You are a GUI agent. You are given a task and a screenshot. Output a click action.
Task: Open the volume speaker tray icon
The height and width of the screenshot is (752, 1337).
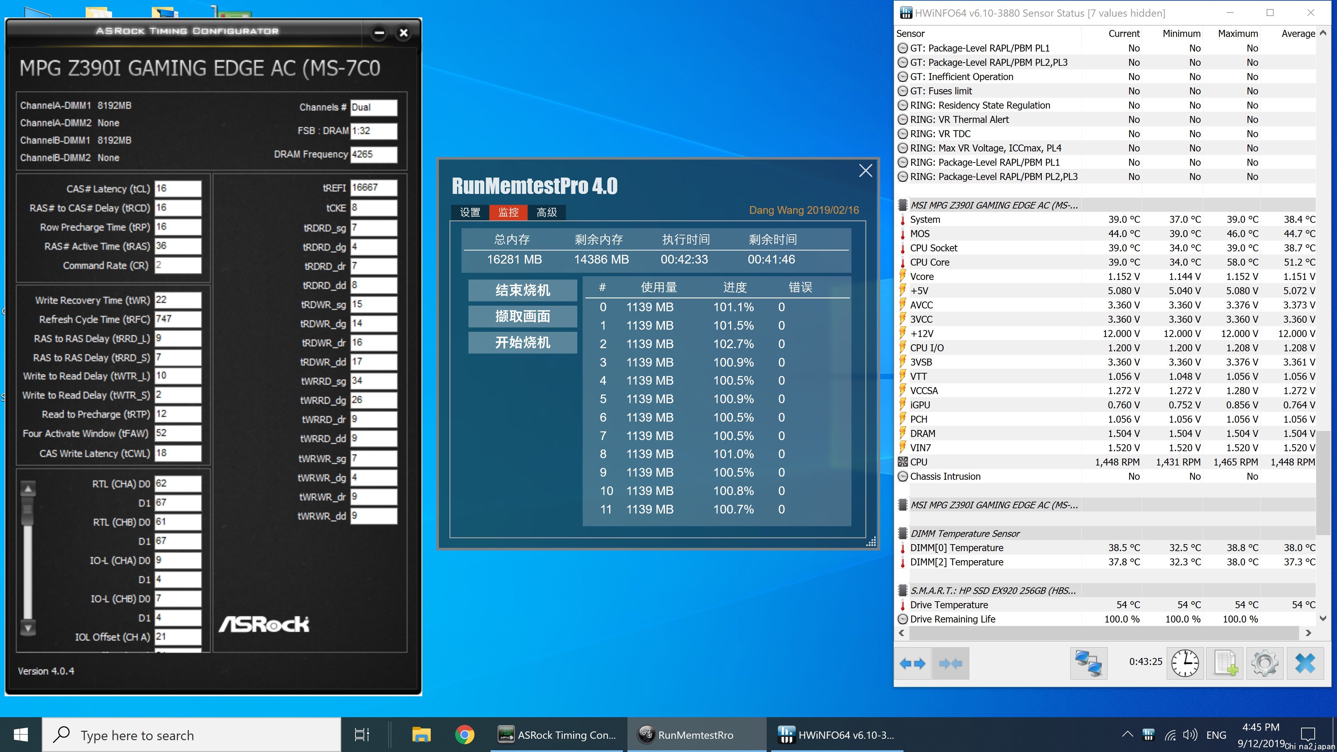coord(1190,735)
